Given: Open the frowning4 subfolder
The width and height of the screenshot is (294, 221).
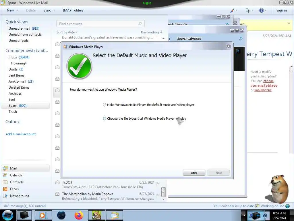Looking at the screenshot, I should (19, 63).
